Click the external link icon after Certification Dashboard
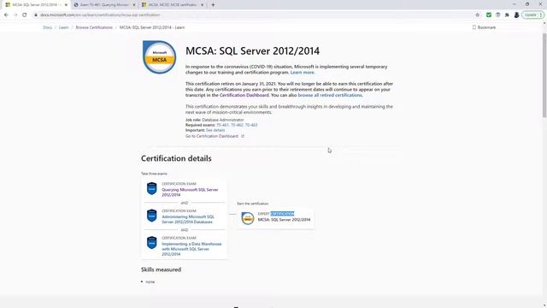 point(243,136)
